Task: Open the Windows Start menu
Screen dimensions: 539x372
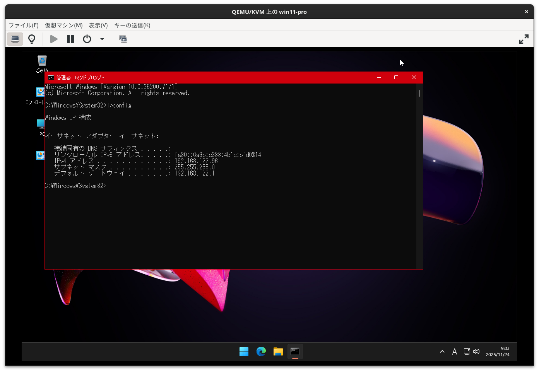Action: 244,352
